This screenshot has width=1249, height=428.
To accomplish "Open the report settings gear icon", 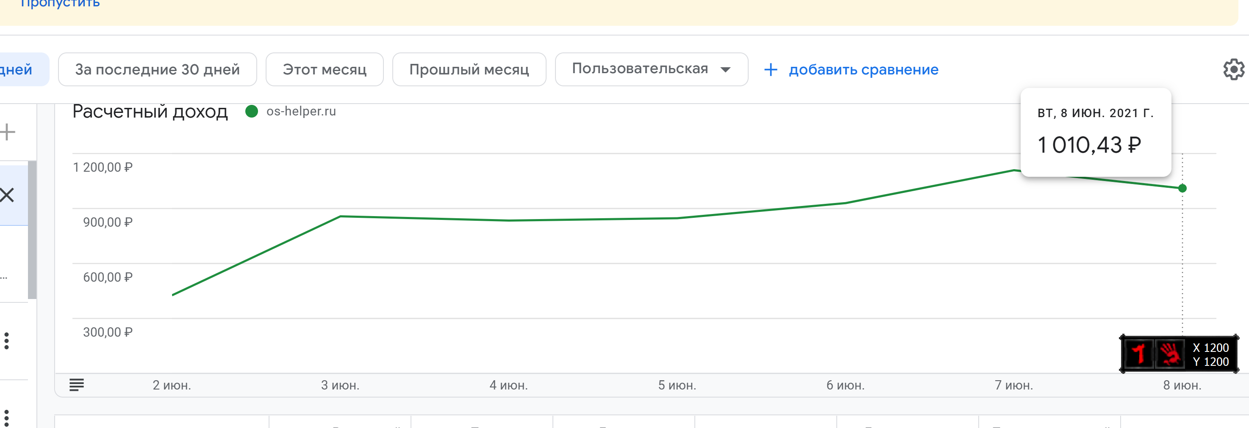I will [1233, 69].
